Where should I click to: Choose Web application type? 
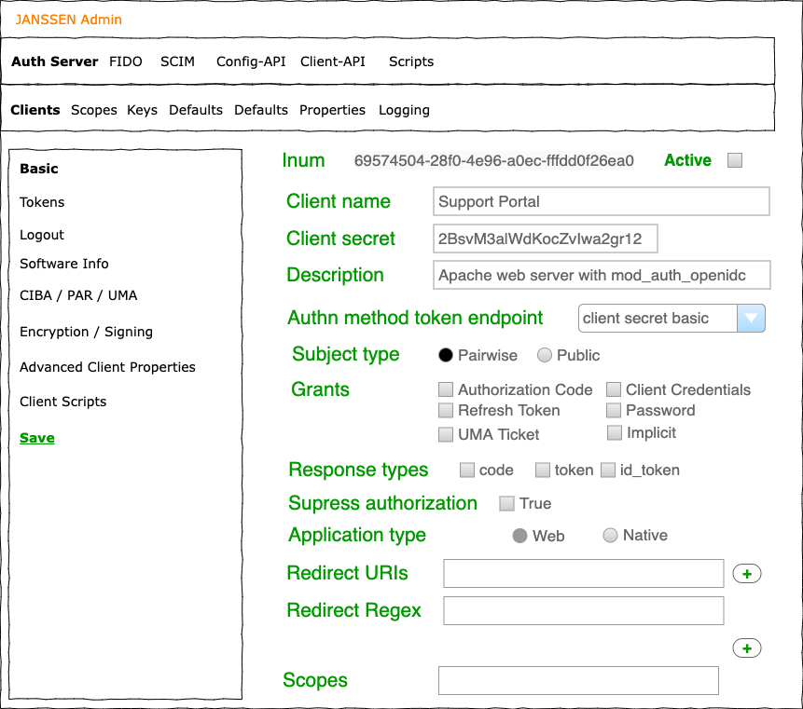click(x=519, y=536)
